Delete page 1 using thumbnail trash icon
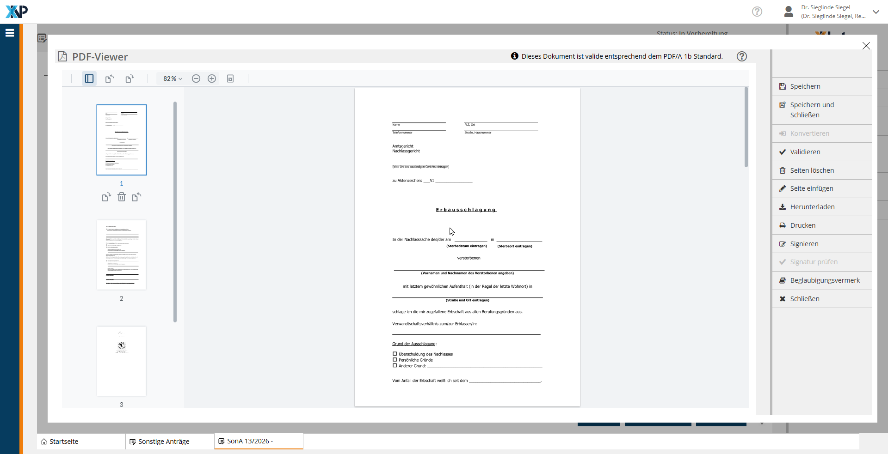This screenshot has height=454, width=888. pos(121,197)
